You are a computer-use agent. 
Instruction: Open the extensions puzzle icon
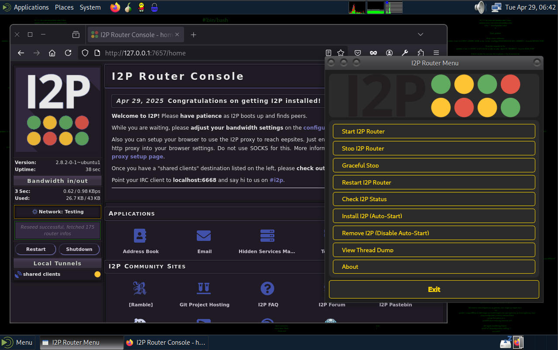pyautogui.click(x=421, y=53)
